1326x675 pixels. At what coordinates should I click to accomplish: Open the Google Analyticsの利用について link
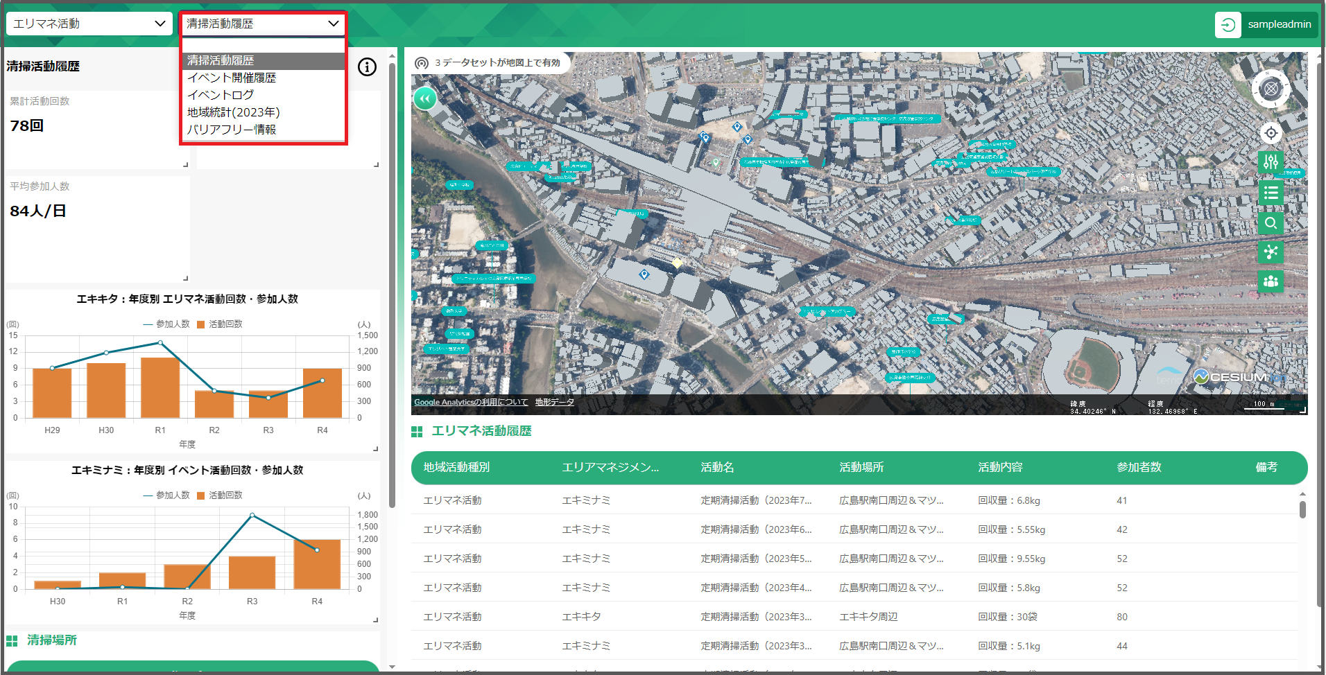(471, 402)
